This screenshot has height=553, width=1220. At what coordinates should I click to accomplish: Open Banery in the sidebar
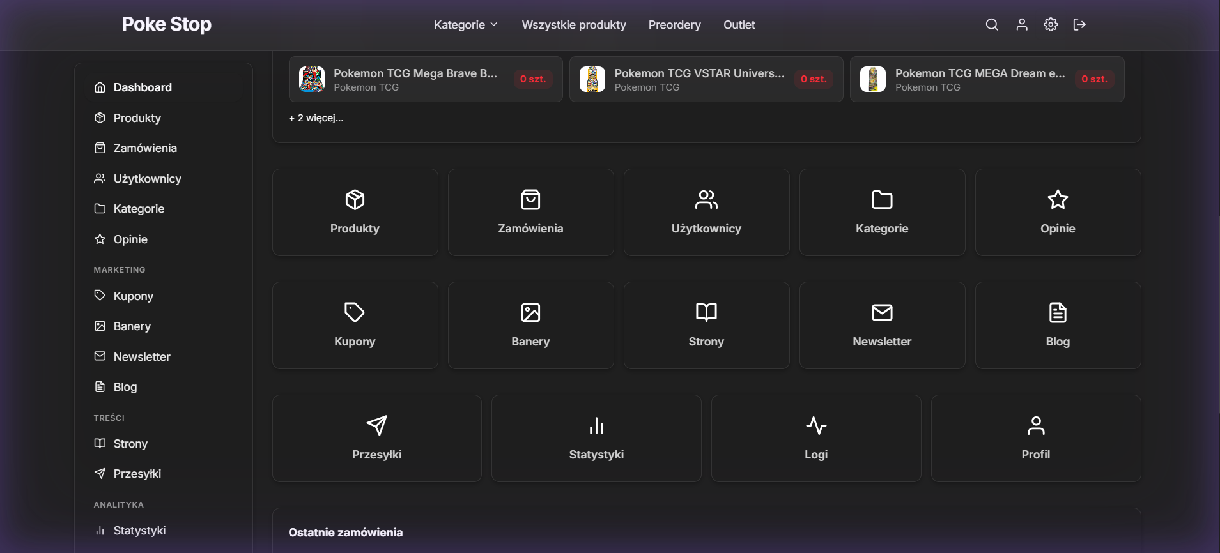point(164,326)
